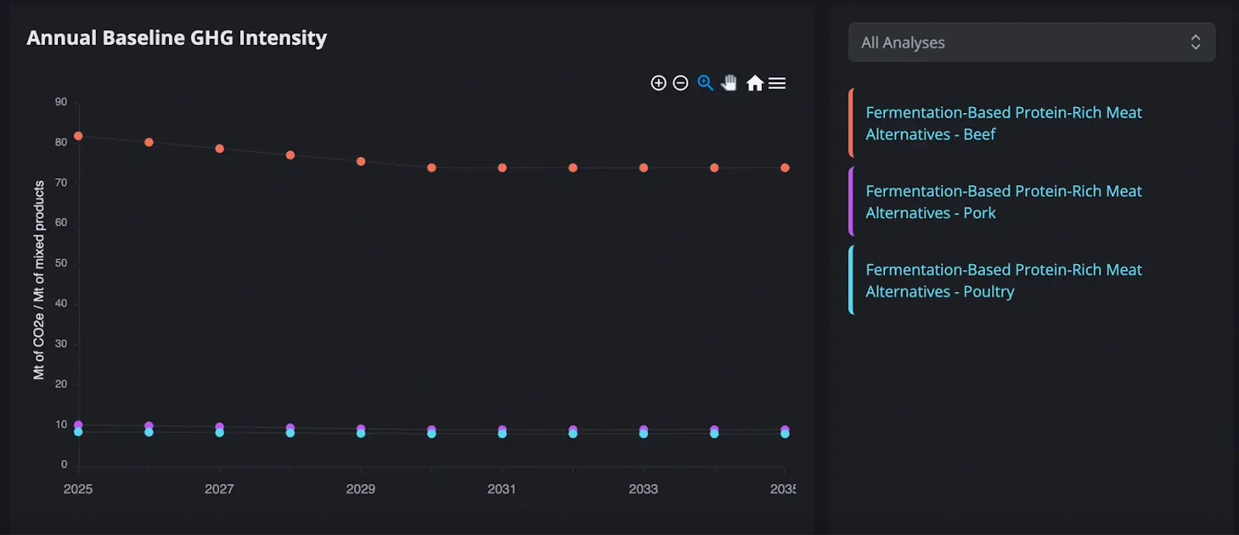Open Fermentation-Based Meat Alternatives - Poultry link
1239x535 pixels.
[x=1003, y=280]
